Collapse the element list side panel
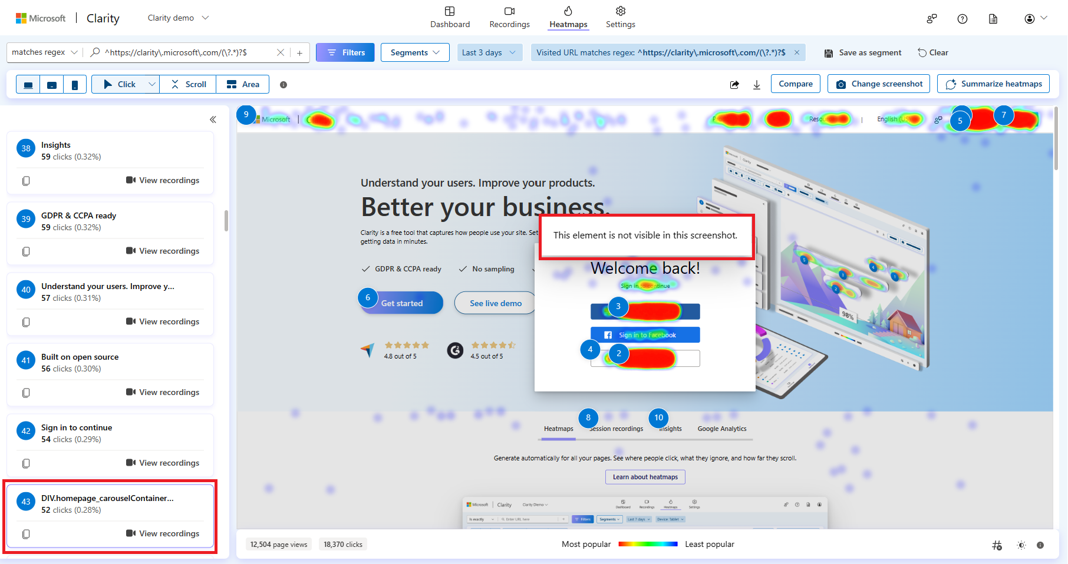The height and width of the screenshot is (564, 1068). [x=213, y=120]
